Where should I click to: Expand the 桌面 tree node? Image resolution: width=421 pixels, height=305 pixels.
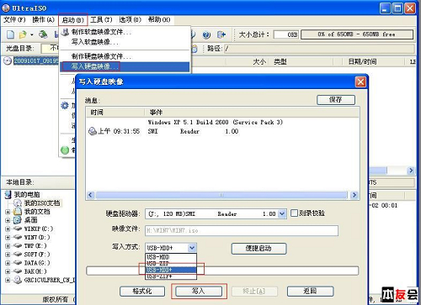coord(8,220)
